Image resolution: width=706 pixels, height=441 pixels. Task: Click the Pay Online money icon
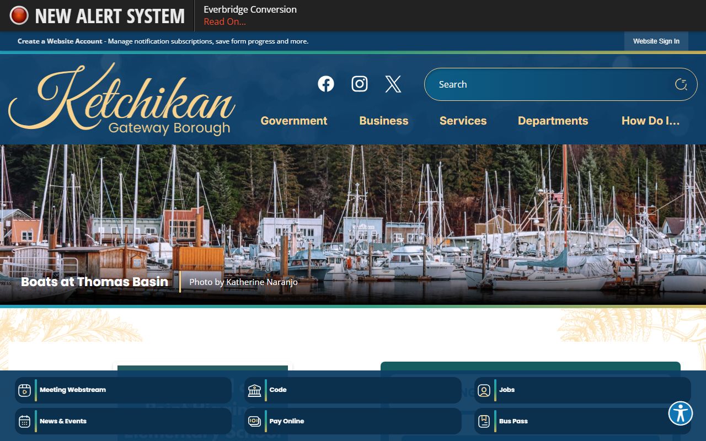(x=254, y=421)
